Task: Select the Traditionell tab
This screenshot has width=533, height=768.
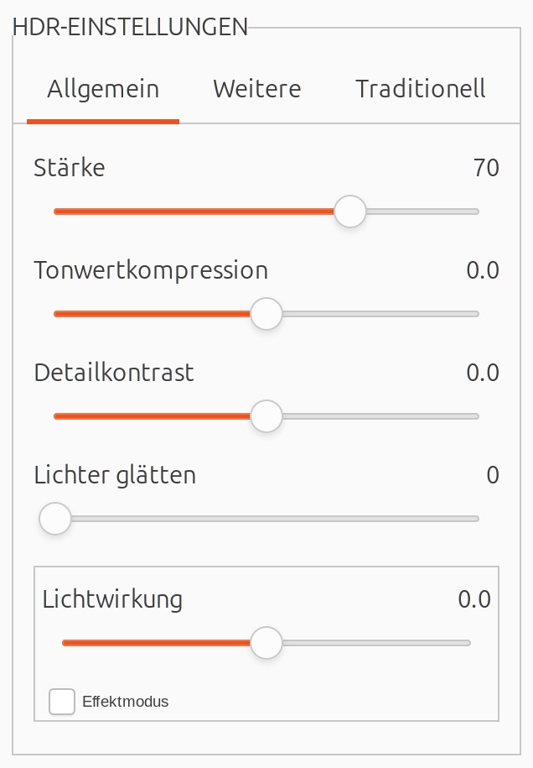Action: click(420, 89)
